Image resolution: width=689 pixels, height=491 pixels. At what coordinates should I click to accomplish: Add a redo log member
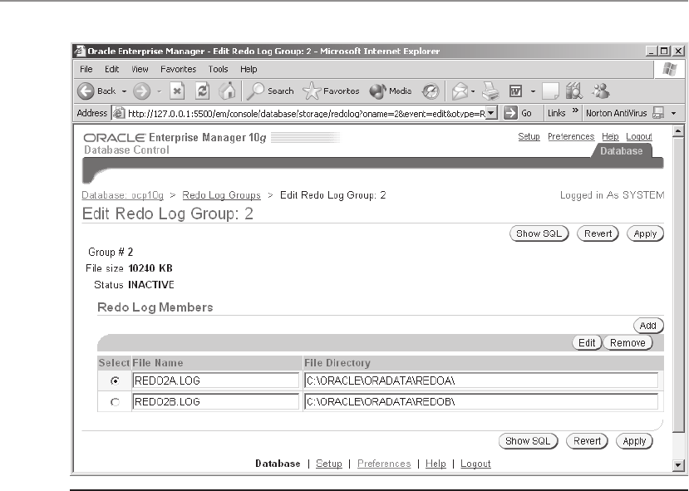(648, 326)
